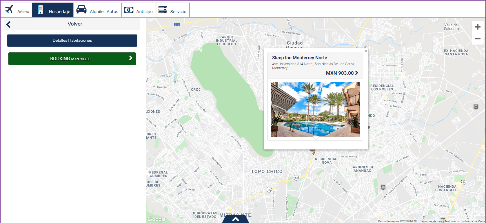Expand the bottom panel with the up chevron
Screen dimensions: 486x223
236,219
